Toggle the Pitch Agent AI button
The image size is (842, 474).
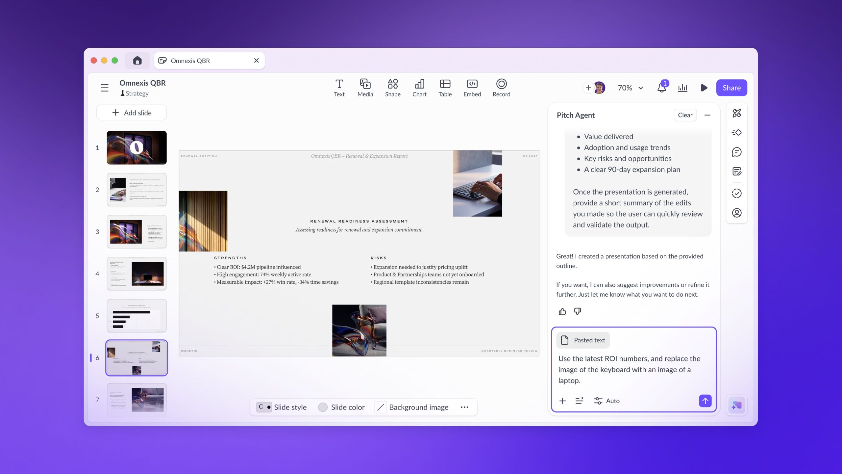click(737, 405)
